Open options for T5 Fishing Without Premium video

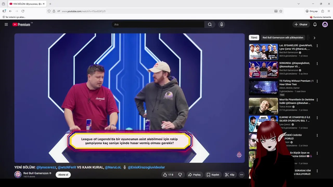[317, 81]
